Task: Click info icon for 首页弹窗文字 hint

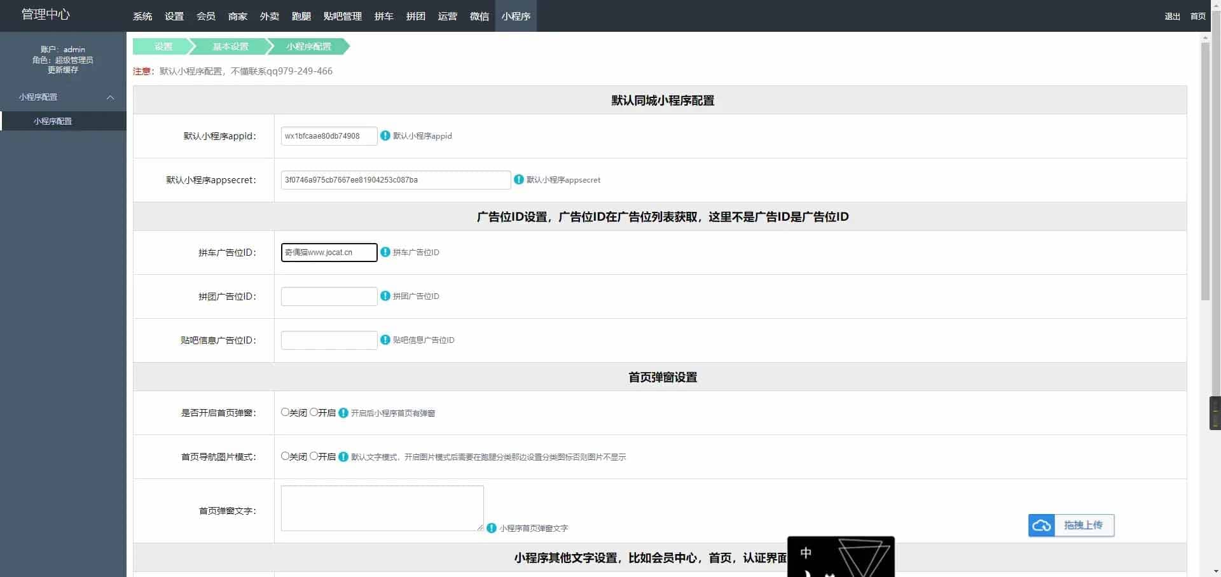Action: pyautogui.click(x=491, y=528)
